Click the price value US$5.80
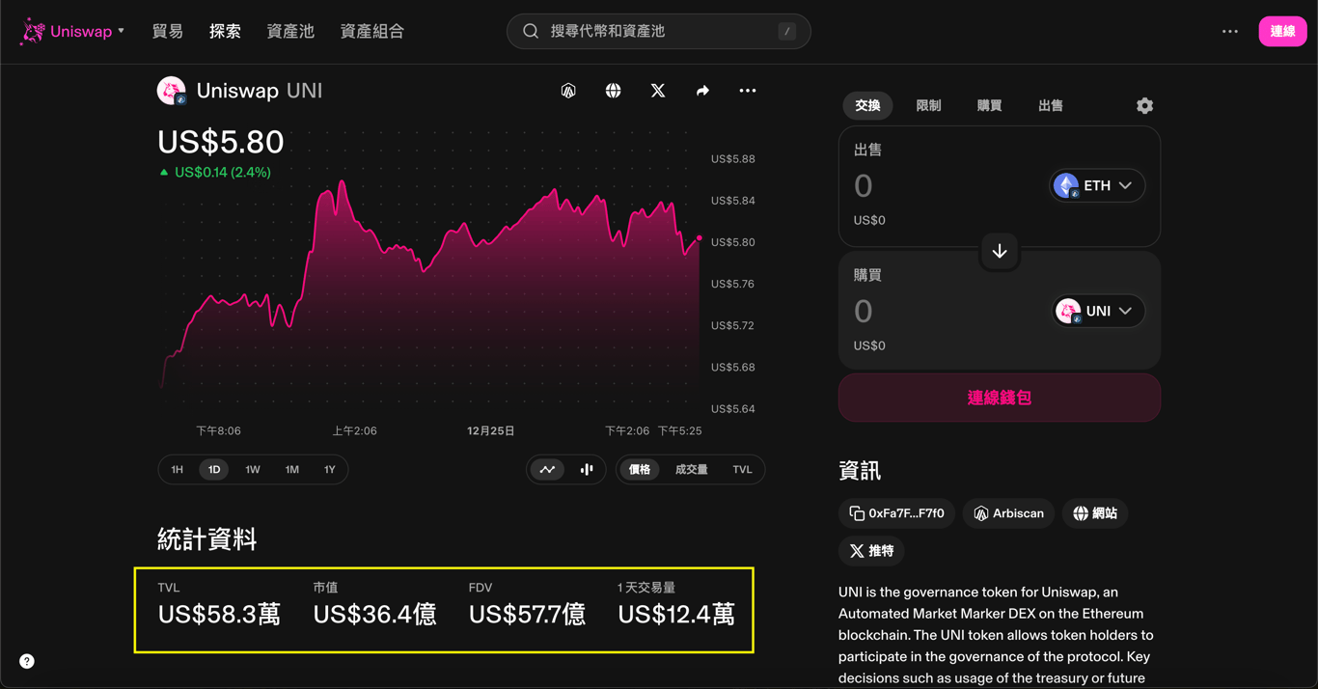 [221, 142]
